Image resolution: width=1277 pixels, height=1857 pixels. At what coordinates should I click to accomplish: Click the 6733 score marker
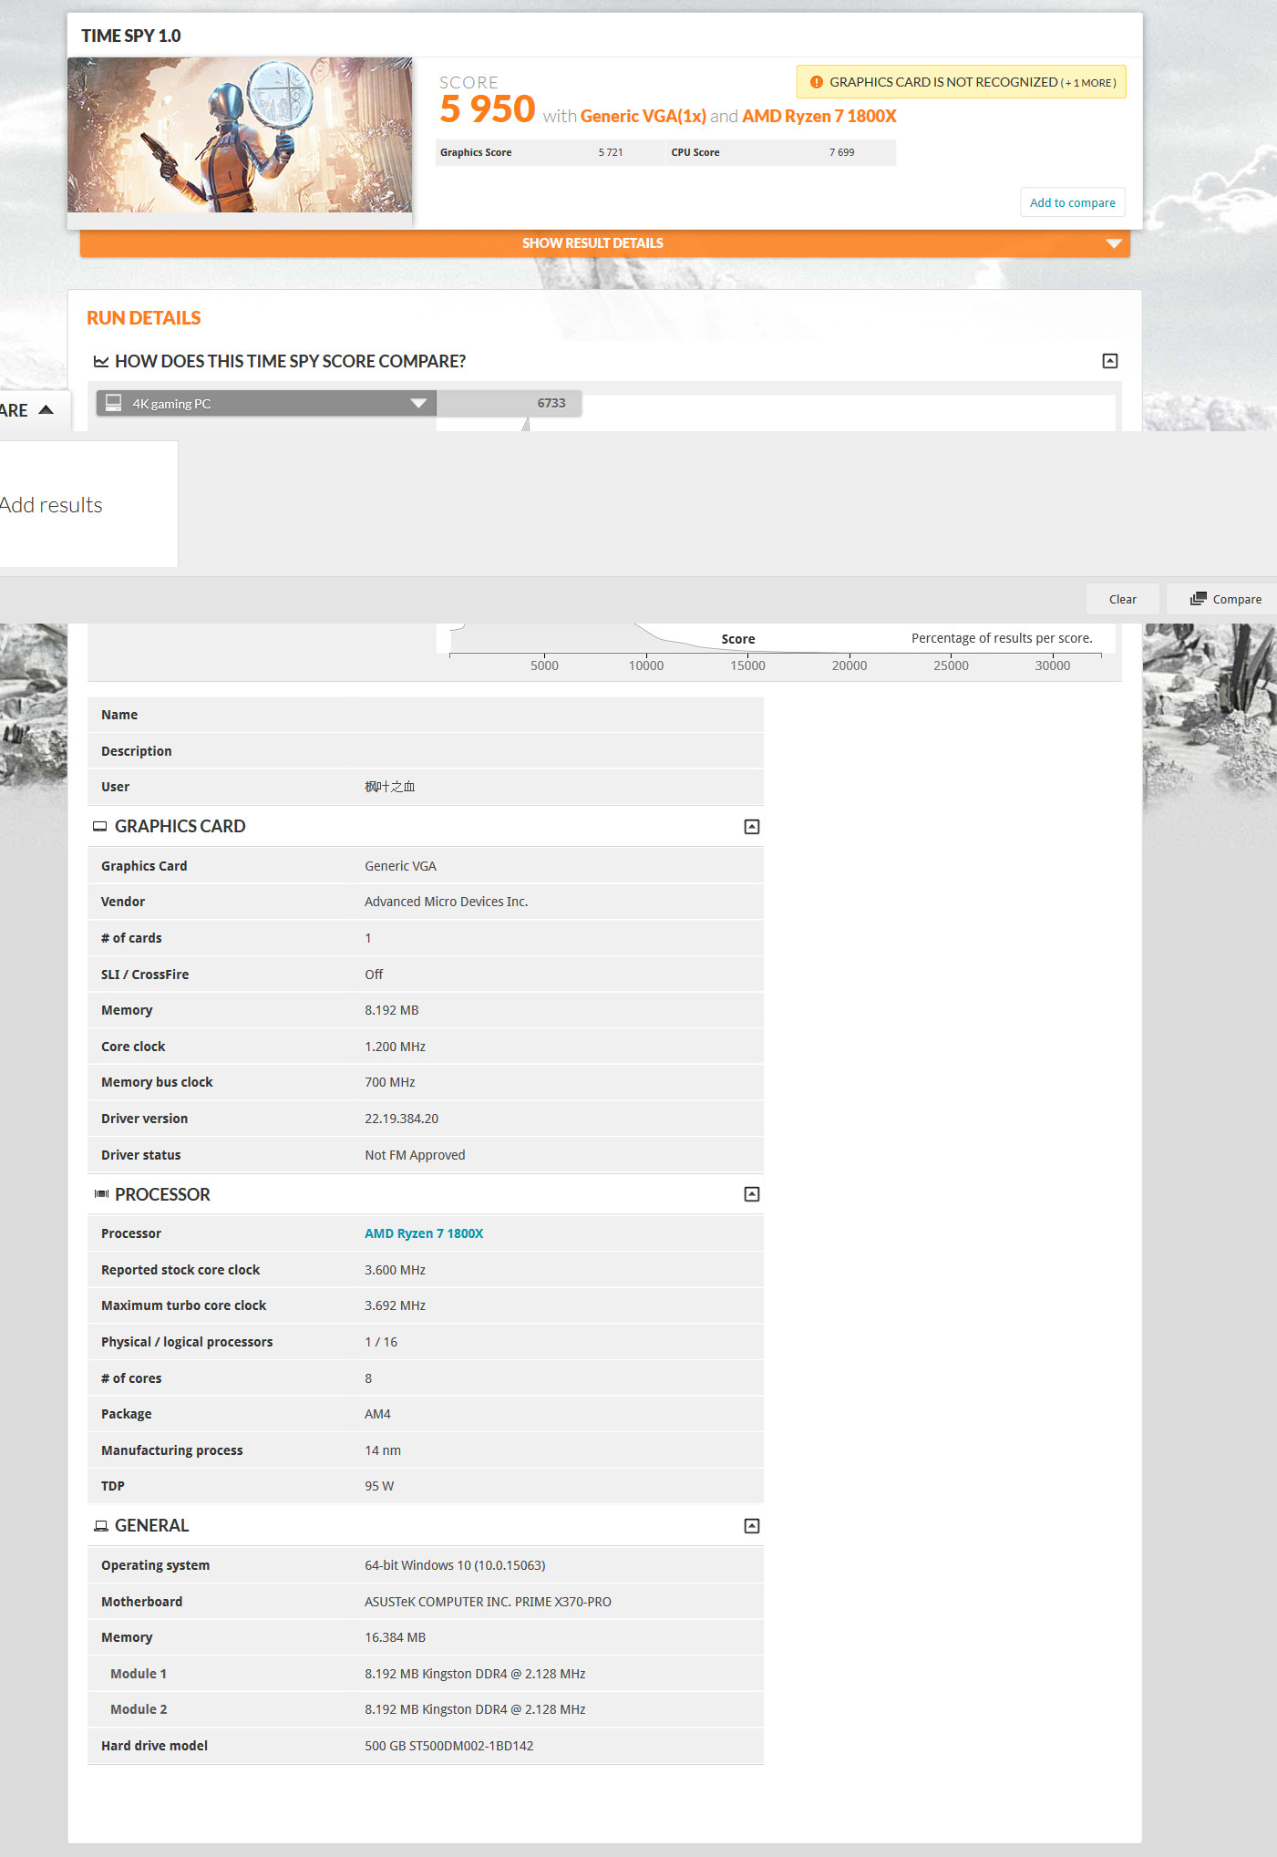(551, 403)
